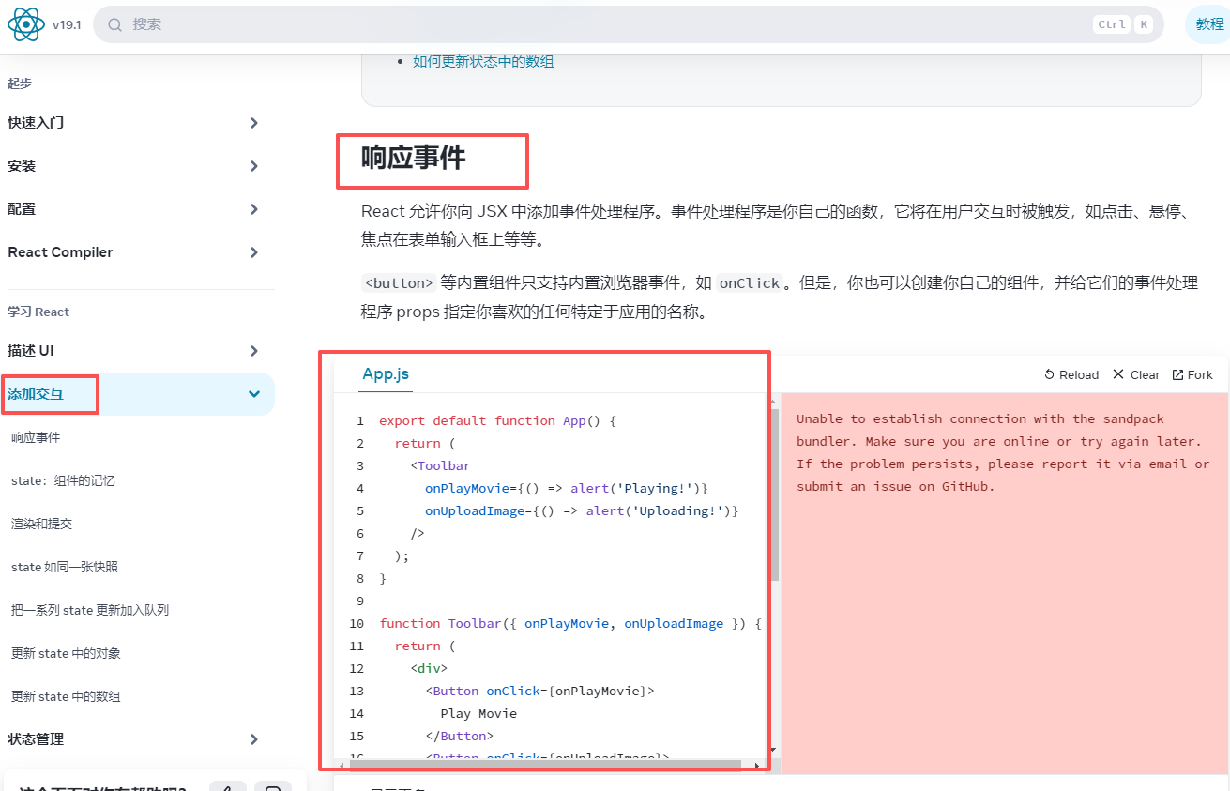Click the 快速入门 sidebar label
The image size is (1230, 791).
[x=36, y=123]
